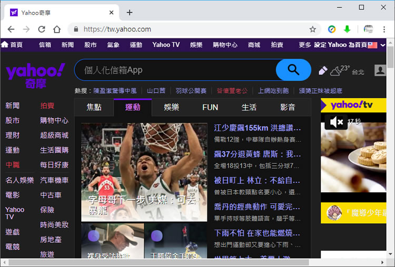Screen dimensions: 395x267
Task: Close the Yahoo奇摩 tab
Action: point(111,12)
